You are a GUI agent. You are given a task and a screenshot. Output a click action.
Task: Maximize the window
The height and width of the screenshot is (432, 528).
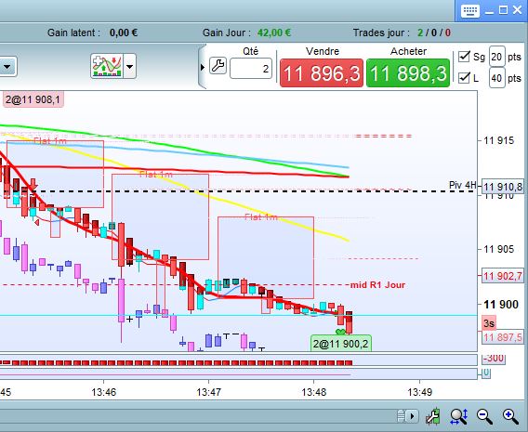pyautogui.click(x=503, y=10)
